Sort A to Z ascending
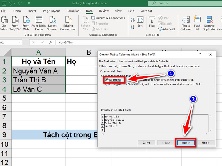 (x=133, y=20)
